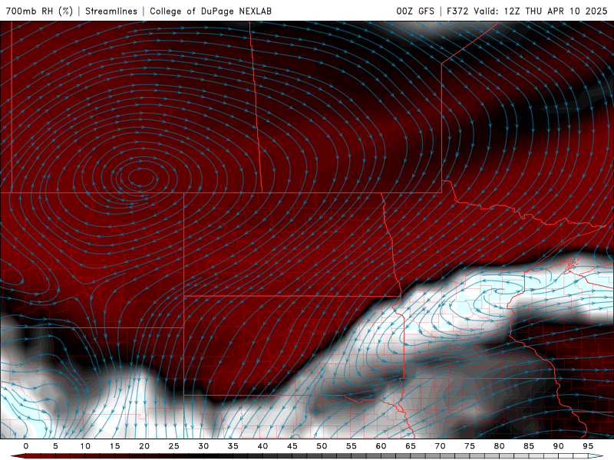Select the "30" scale value
The image size is (614, 460).
[x=203, y=446]
